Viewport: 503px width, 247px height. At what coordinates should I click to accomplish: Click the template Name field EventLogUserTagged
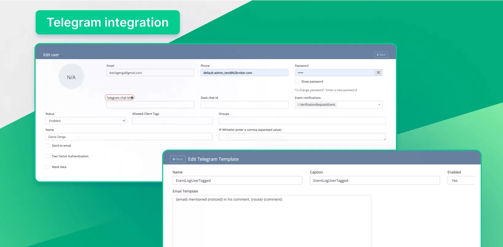(237, 181)
